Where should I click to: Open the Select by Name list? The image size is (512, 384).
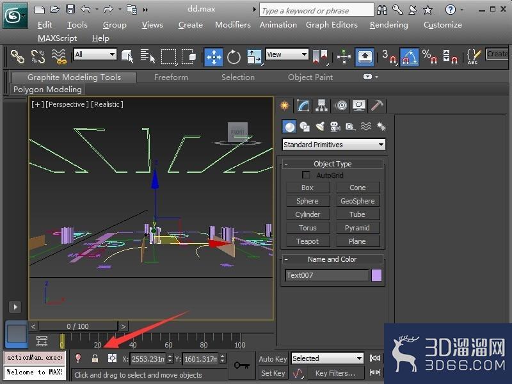coord(148,56)
